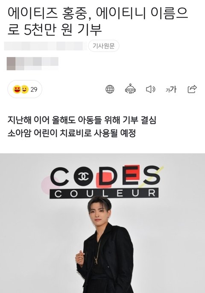The height and width of the screenshot is (293, 205).
Task: Click the share arrow icon
Action: coord(192,89)
